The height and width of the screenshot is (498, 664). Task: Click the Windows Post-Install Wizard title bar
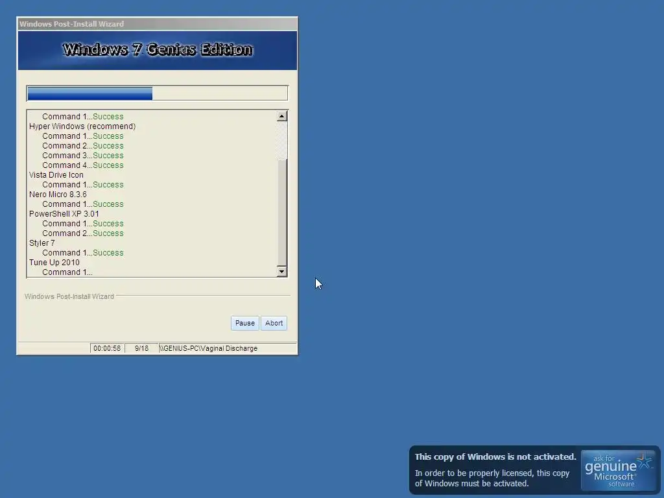tap(157, 24)
